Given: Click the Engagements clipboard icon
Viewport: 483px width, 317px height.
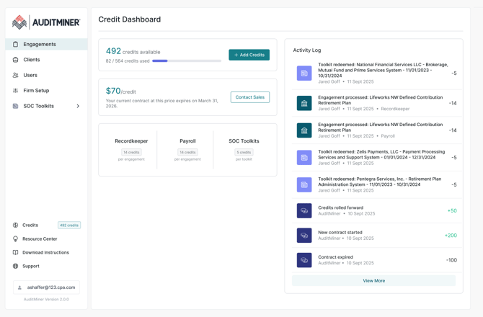Looking at the screenshot, I should click(16, 45).
